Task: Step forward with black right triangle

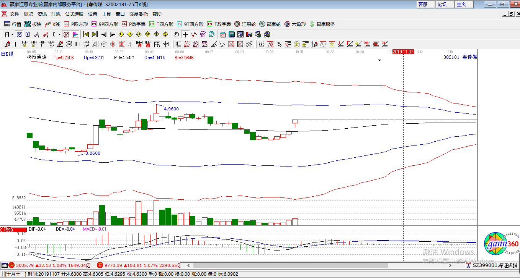Action: (112, 34)
